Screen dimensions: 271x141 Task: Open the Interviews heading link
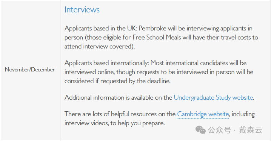coord(82,10)
